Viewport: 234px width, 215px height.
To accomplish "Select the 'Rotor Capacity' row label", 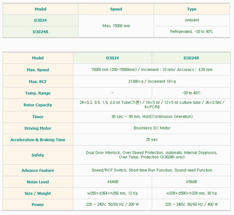I will (x=38, y=105).
